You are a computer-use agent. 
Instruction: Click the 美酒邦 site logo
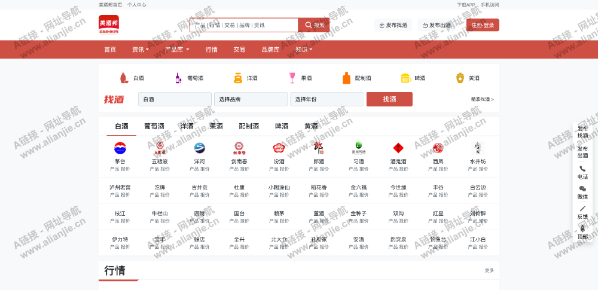coord(109,25)
